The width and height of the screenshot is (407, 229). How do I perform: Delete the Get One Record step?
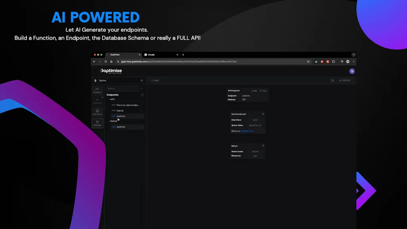click(263, 114)
